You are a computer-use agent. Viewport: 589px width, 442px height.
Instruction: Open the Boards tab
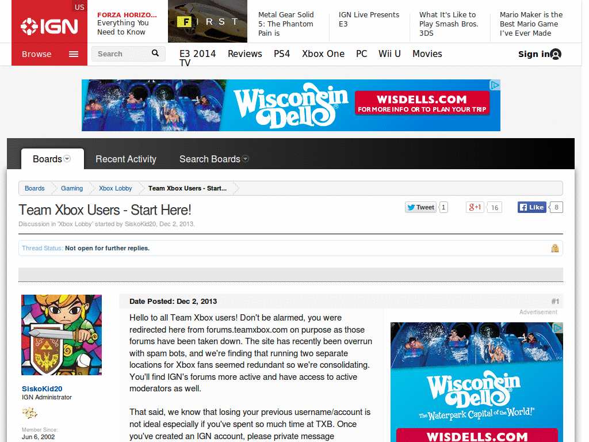coord(47,159)
